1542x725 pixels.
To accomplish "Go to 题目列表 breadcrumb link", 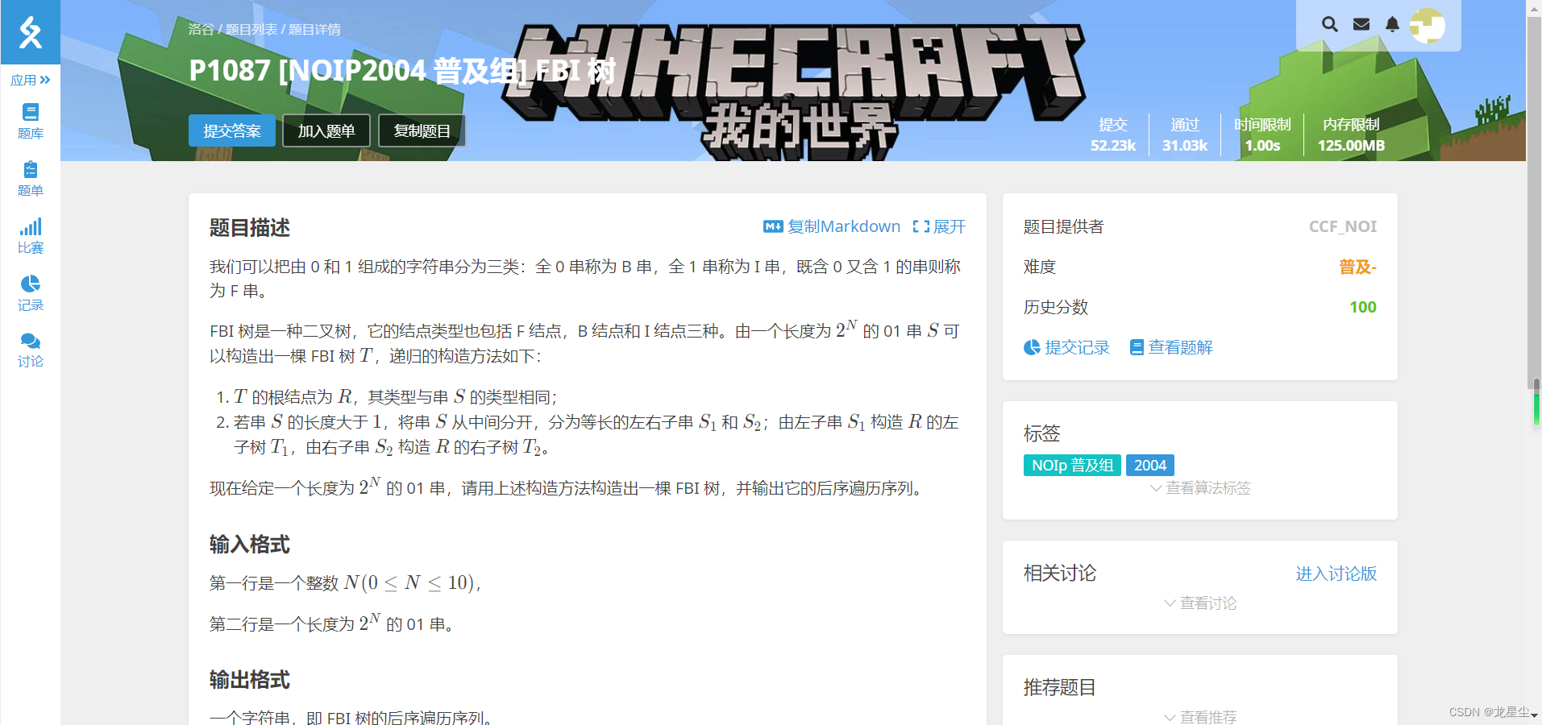I will click(x=251, y=29).
